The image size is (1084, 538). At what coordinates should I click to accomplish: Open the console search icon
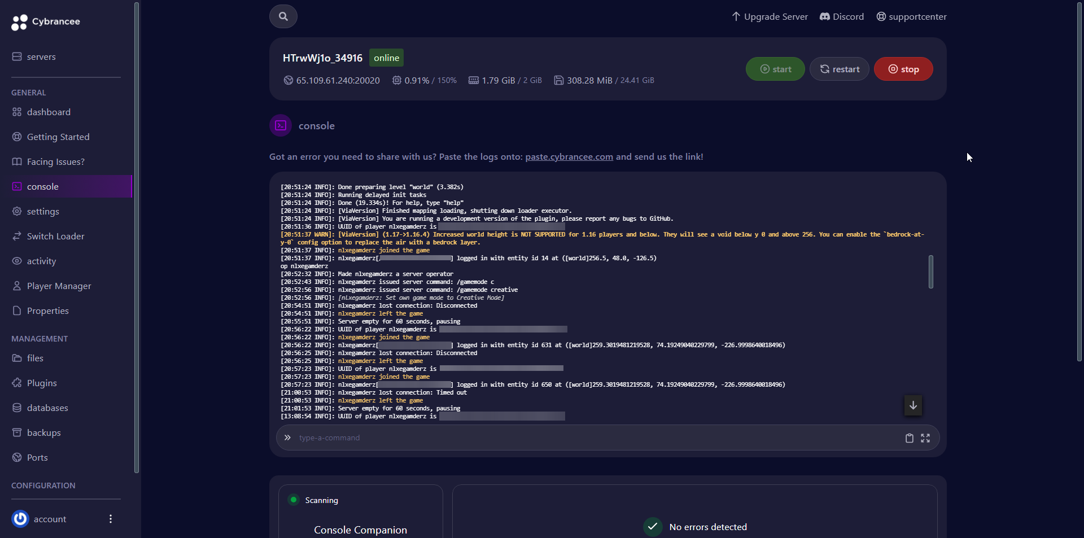[x=283, y=16]
